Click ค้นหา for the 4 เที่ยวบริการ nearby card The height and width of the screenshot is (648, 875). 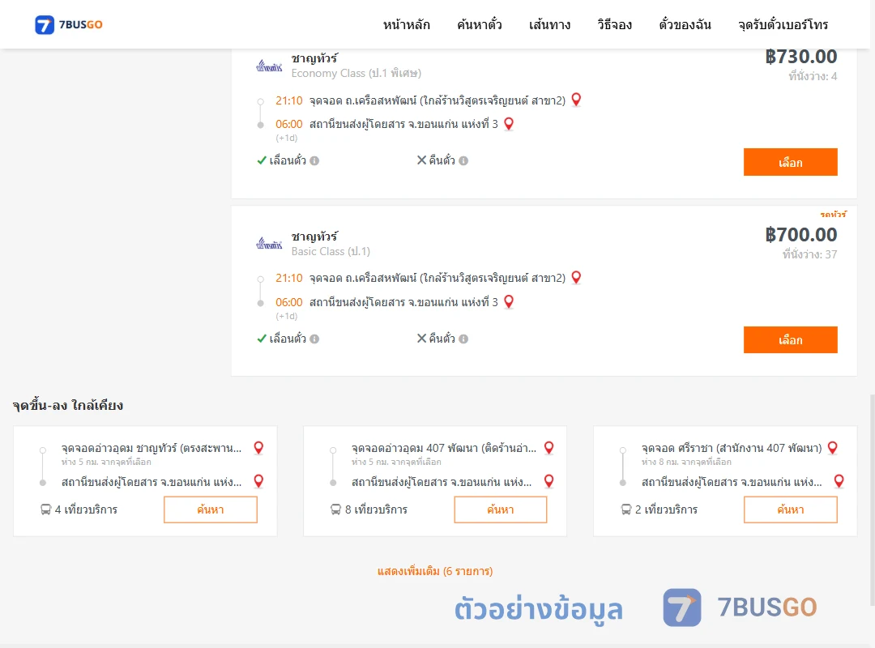click(211, 509)
